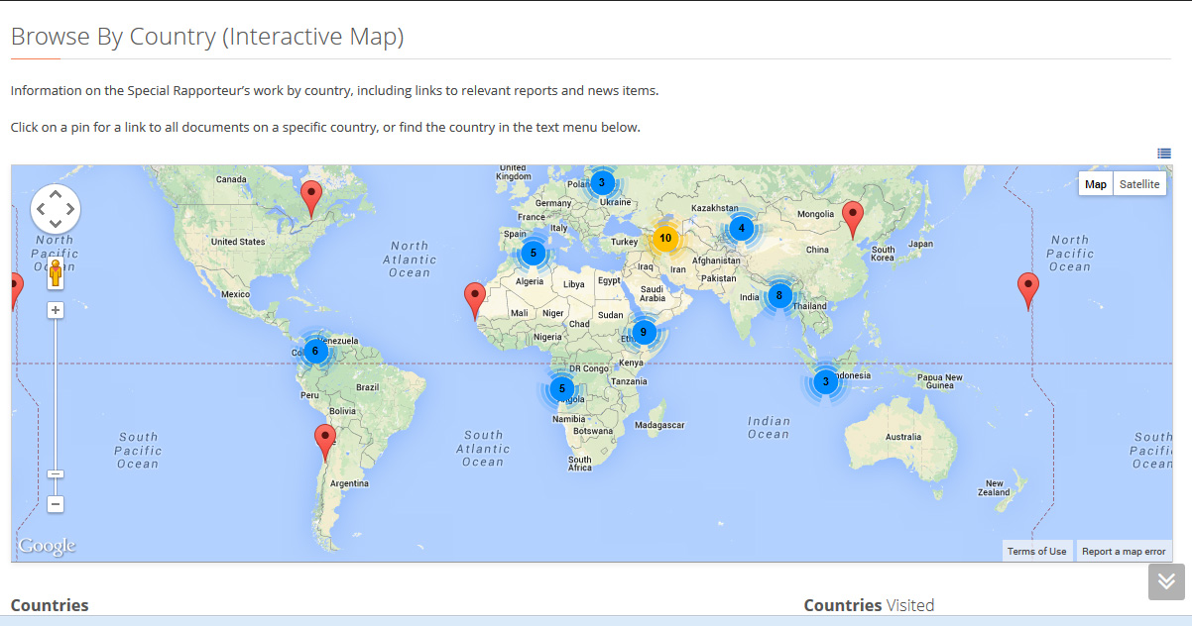Click Report a map error
The width and height of the screenshot is (1192, 626).
click(x=1124, y=552)
